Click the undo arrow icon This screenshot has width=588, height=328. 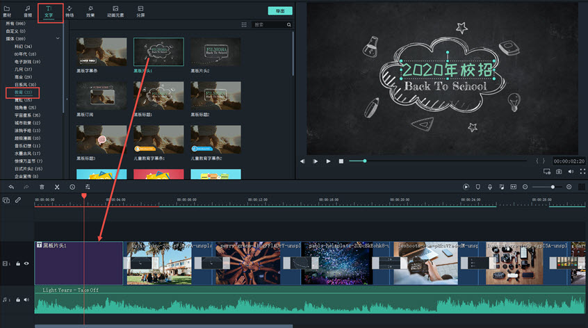[11, 187]
